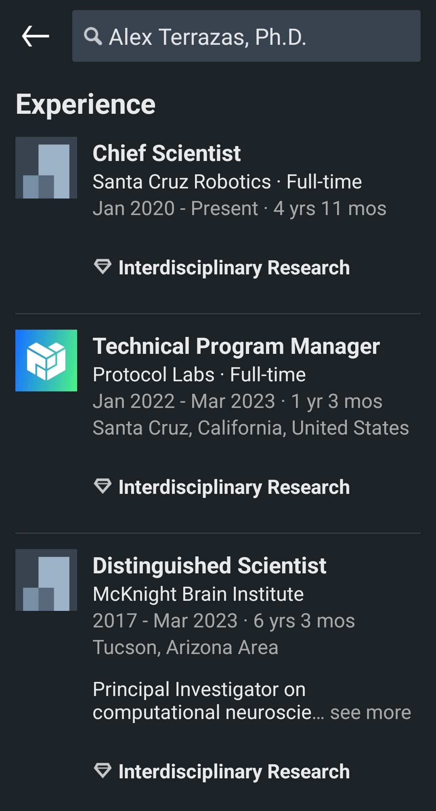
Task: Open the Technical Program Manager position title
Action: tap(236, 347)
